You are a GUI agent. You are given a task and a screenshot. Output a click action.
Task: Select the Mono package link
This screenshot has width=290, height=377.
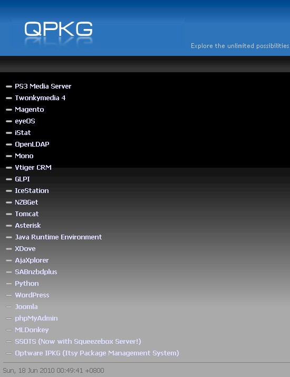24,156
